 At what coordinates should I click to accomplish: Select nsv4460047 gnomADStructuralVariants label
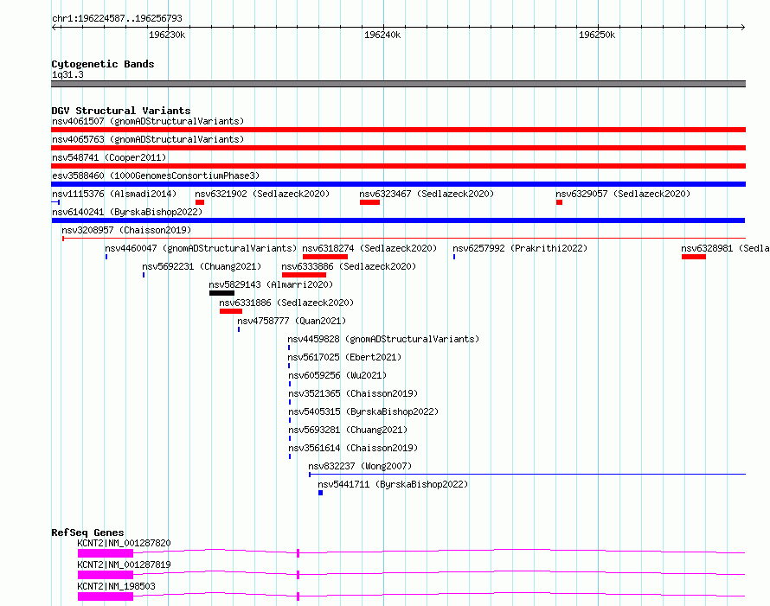click(201, 248)
